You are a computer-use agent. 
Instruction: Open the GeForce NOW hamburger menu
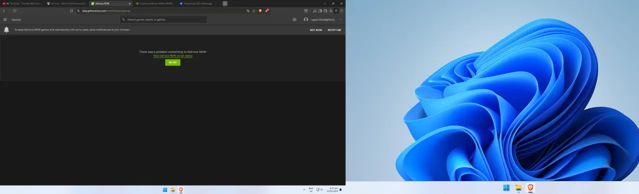coord(5,19)
